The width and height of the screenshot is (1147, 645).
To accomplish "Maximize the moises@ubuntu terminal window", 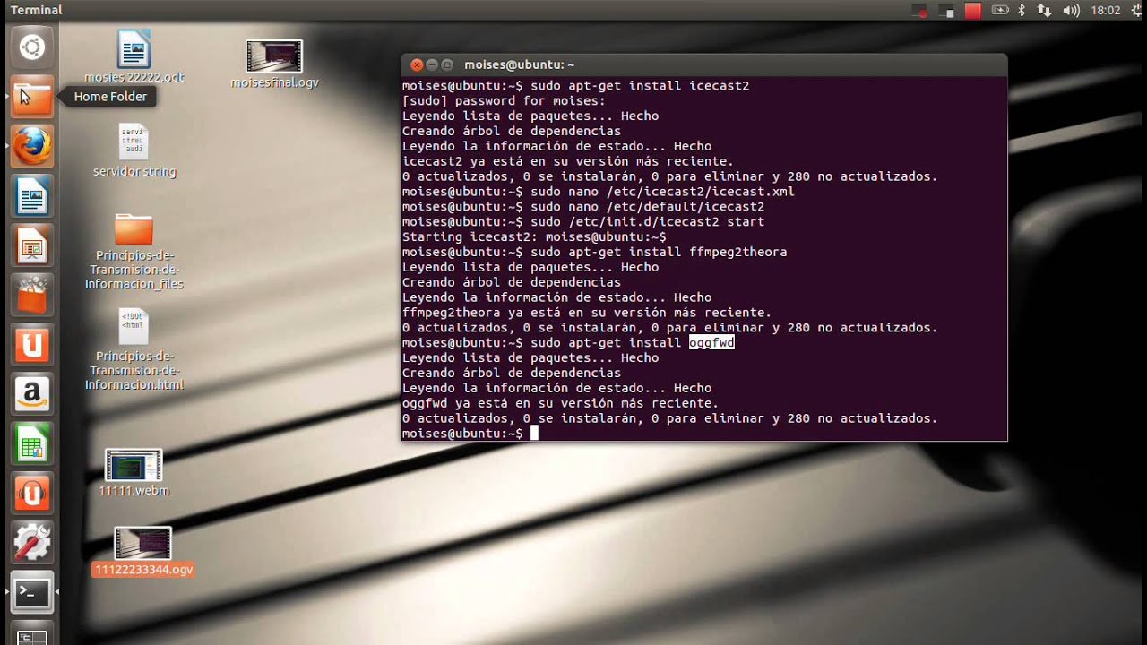I will coord(448,64).
